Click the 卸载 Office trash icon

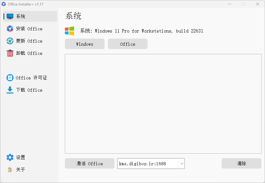click(x=10, y=53)
